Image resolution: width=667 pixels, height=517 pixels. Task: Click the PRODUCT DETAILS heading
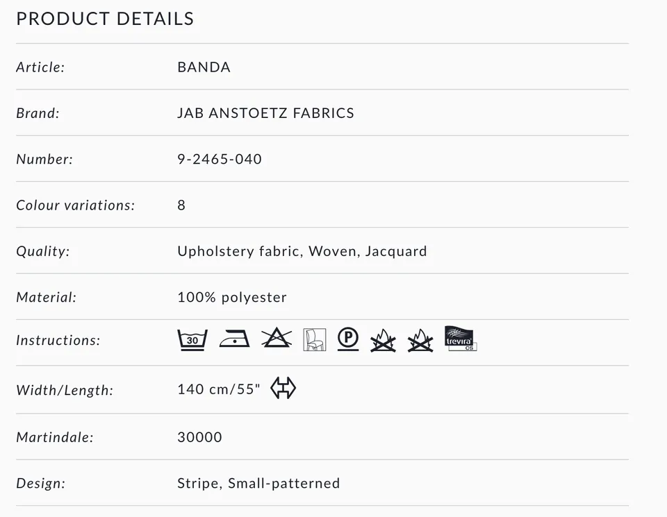[105, 19]
